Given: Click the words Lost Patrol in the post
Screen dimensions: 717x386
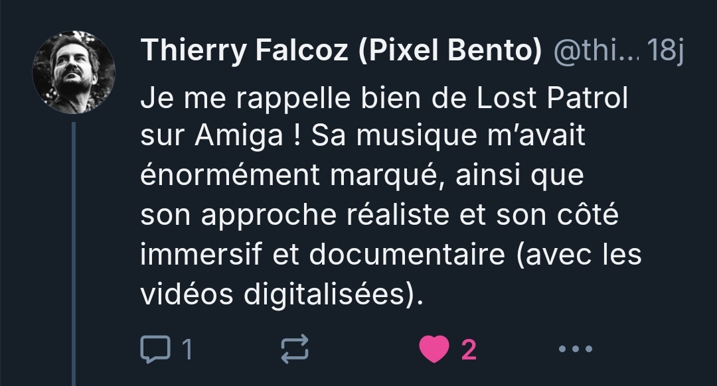Looking at the screenshot, I should pyautogui.click(x=552, y=97).
